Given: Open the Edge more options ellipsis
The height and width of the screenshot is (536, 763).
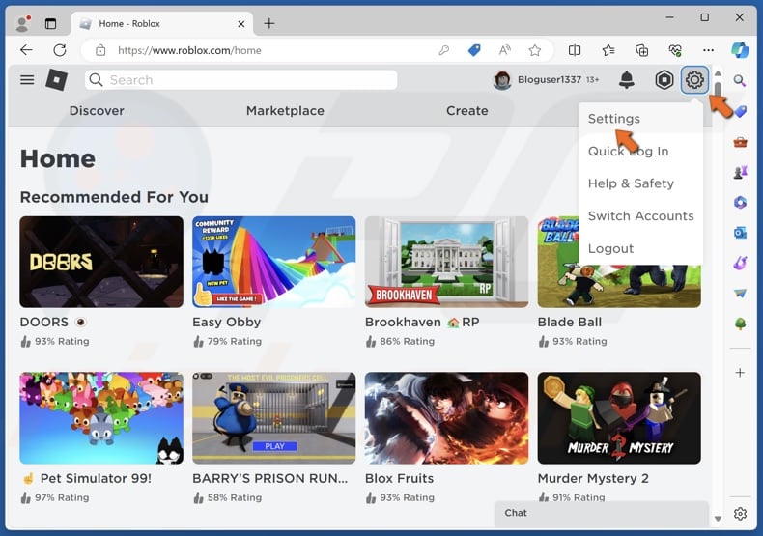Looking at the screenshot, I should 709,50.
